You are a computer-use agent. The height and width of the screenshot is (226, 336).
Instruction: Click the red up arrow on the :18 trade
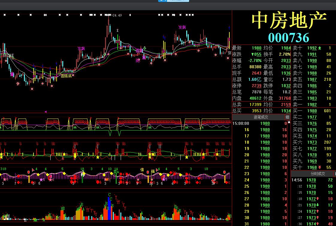[317, 199]
